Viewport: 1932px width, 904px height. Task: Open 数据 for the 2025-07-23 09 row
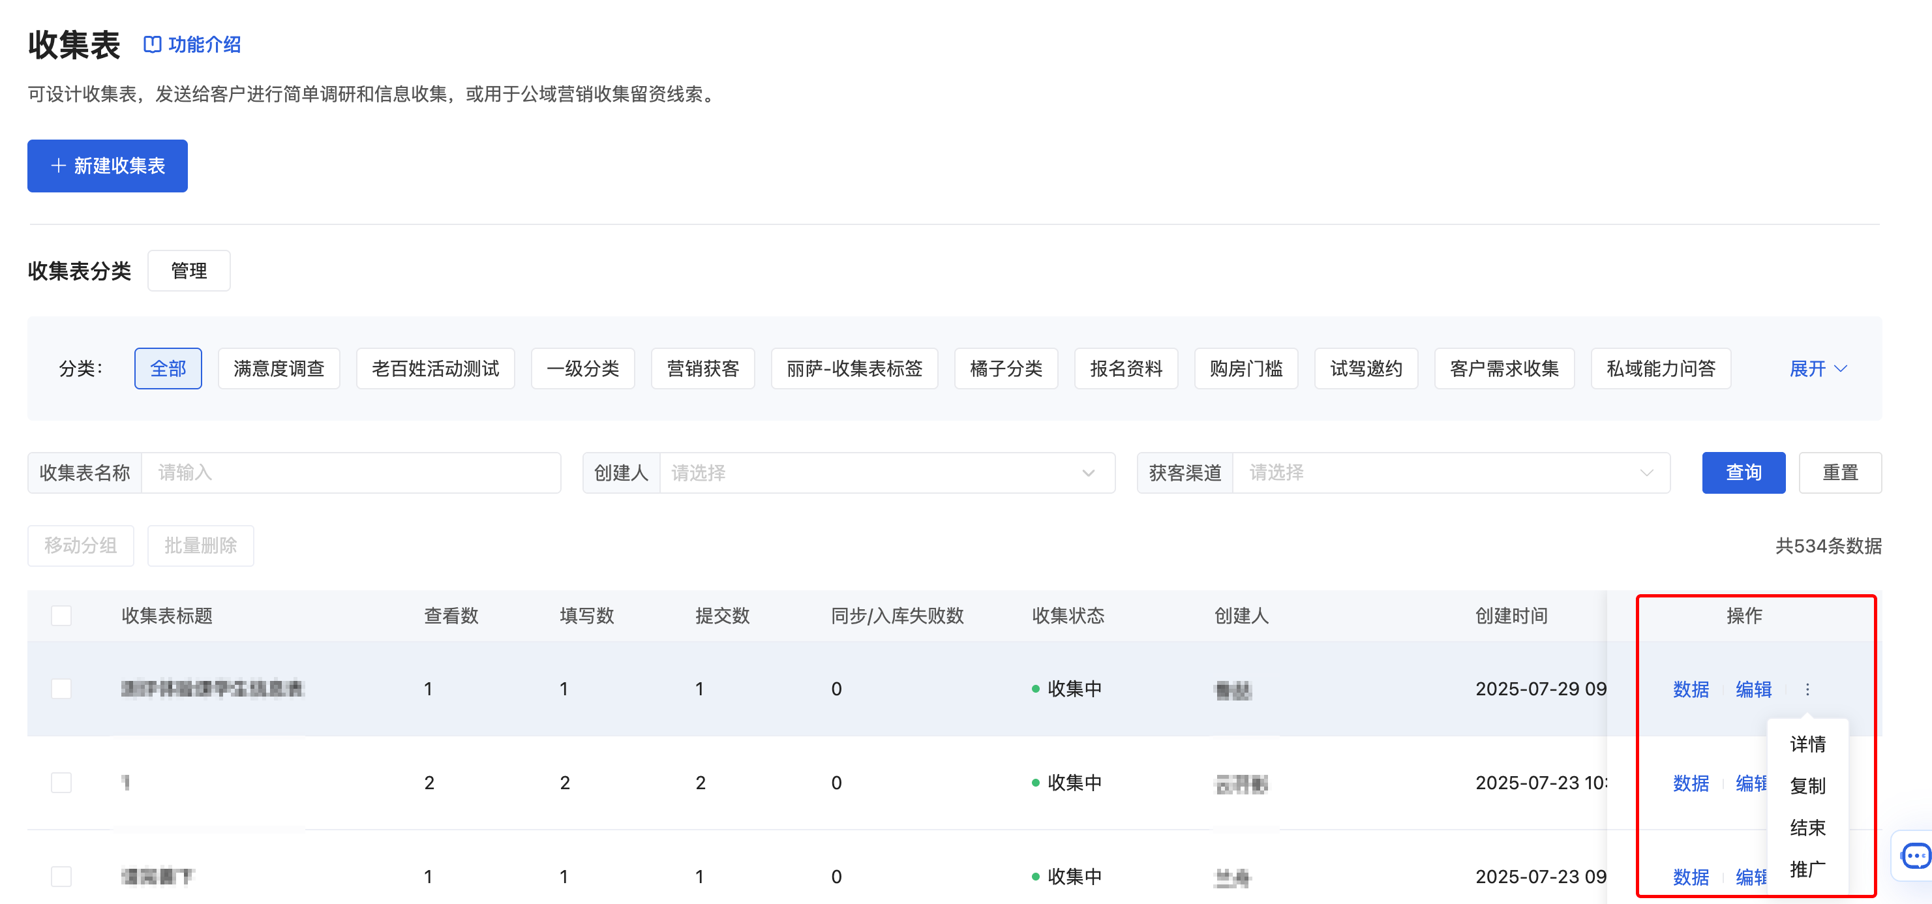(1691, 876)
